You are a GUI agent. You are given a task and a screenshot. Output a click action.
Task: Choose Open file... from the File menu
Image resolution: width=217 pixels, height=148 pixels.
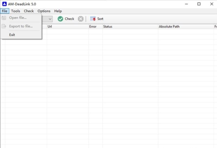(18, 18)
